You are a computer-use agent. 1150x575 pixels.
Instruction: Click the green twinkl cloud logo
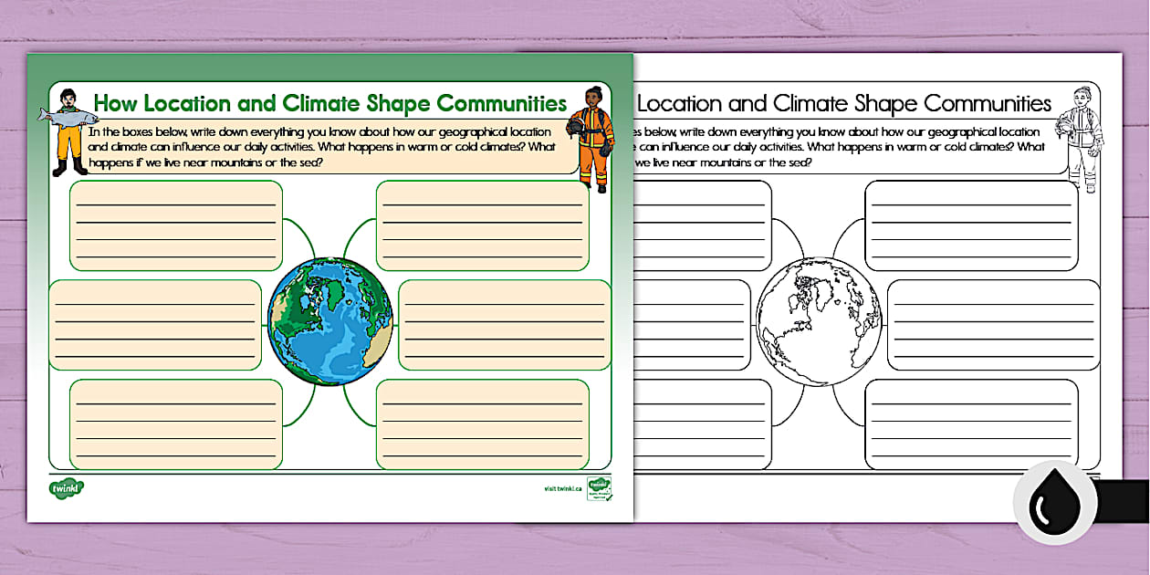pos(66,488)
